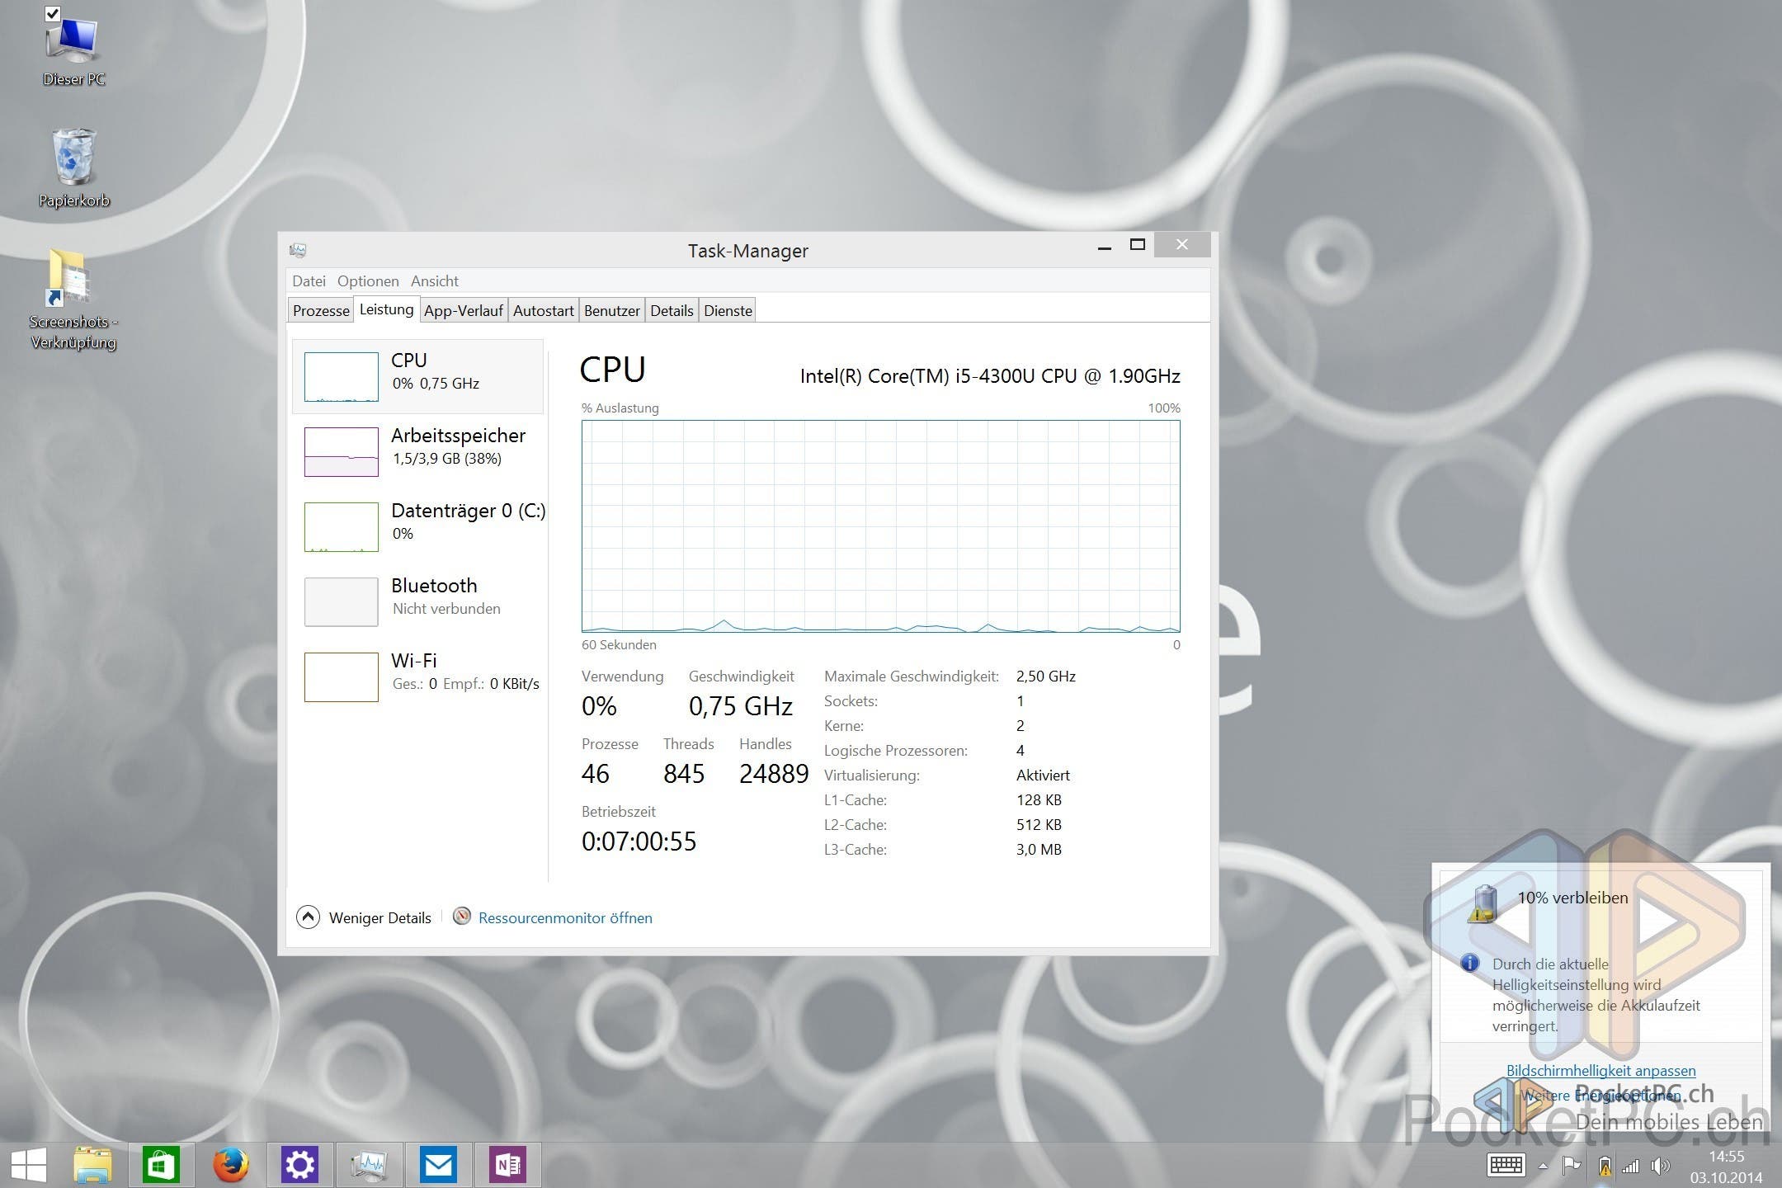Screen dimensions: 1782x1188
Task: Show hidden tray icons with the arrow
Action: [1543, 1166]
